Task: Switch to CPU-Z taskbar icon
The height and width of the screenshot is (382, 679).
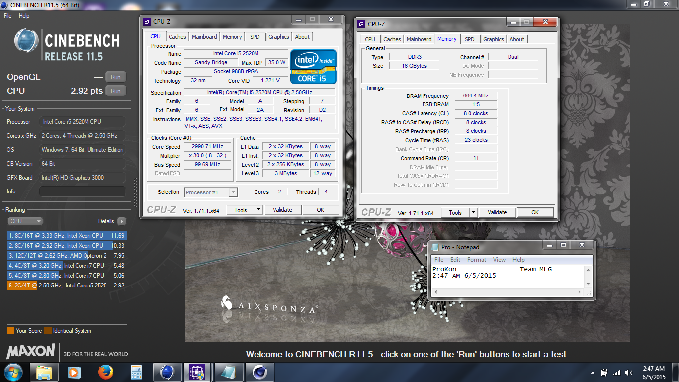Action: click(197, 372)
